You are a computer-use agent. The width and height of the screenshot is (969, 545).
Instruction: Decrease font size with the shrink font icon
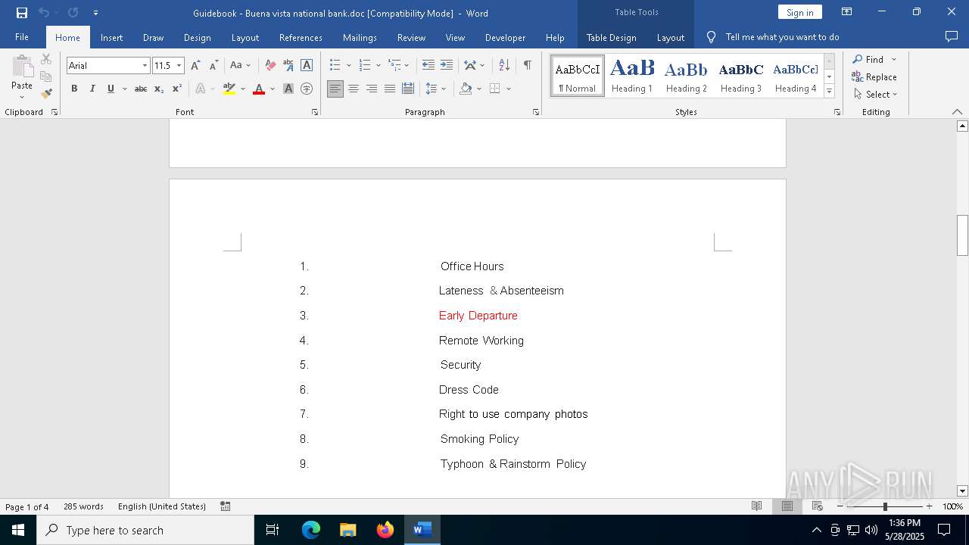pos(213,66)
